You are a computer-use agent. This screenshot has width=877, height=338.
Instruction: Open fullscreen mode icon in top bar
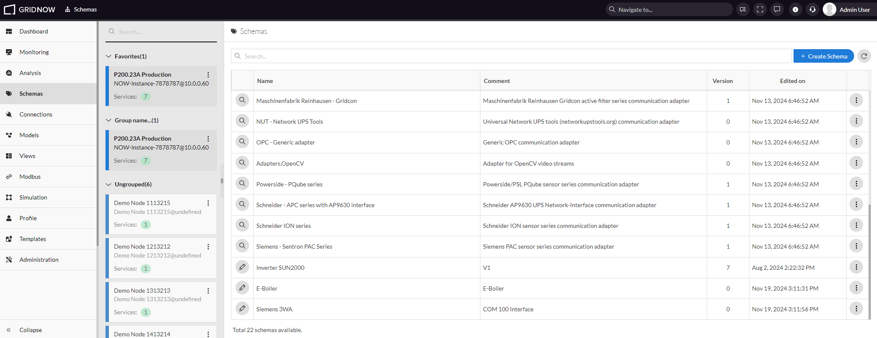click(x=760, y=9)
